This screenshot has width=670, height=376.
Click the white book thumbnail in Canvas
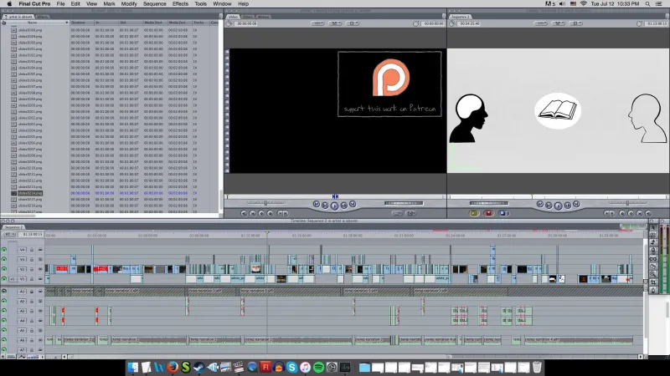pos(557,109)
